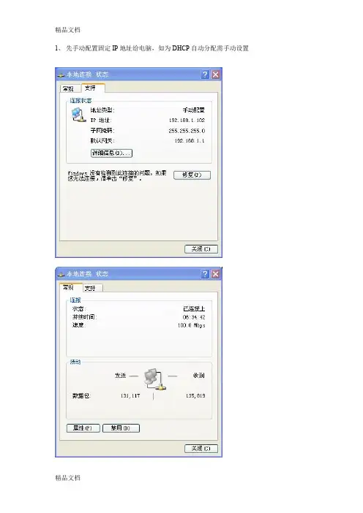
Task: Click connection icon in lower title bar
Action: click(x=61, y=275)
